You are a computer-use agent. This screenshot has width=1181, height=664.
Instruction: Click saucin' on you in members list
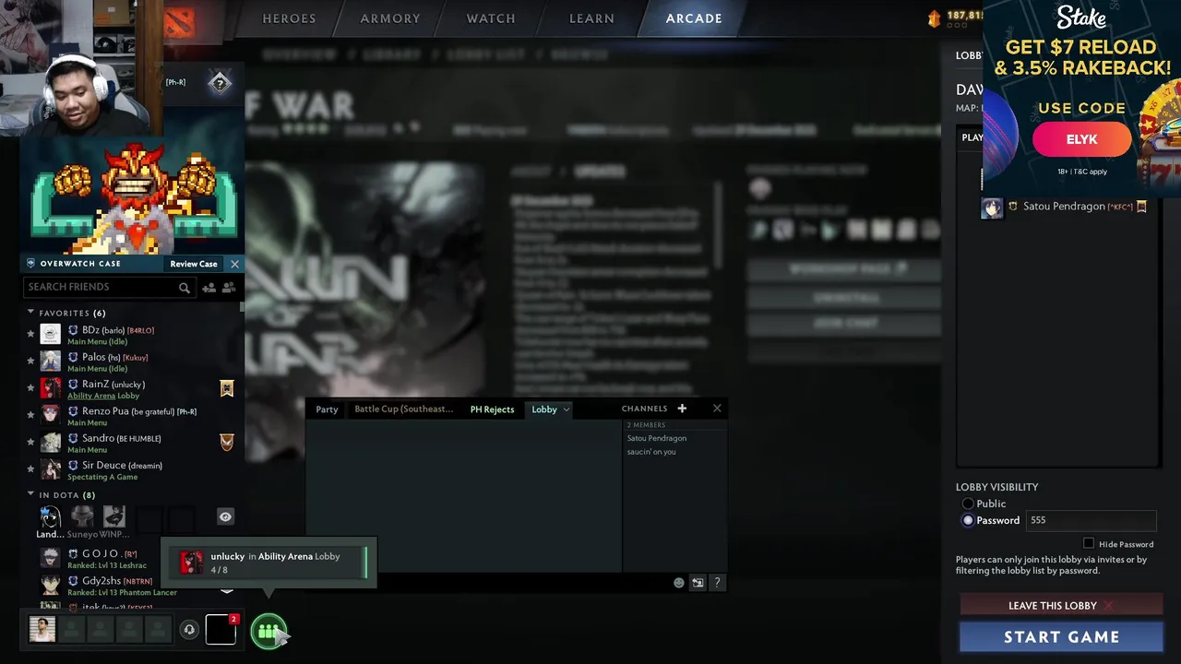651,452
